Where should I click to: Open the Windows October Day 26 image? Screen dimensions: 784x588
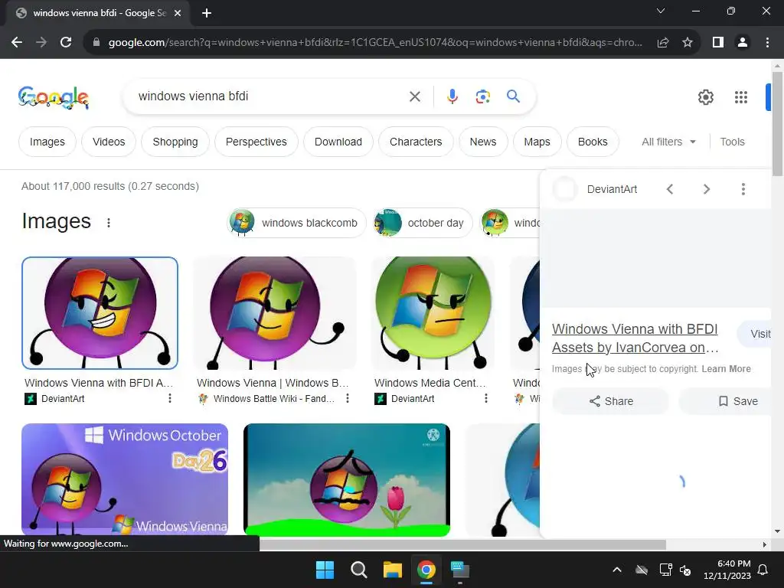point(125,479)
